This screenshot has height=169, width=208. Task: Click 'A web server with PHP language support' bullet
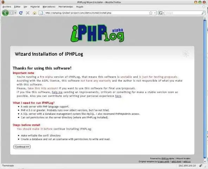point(45,107)
